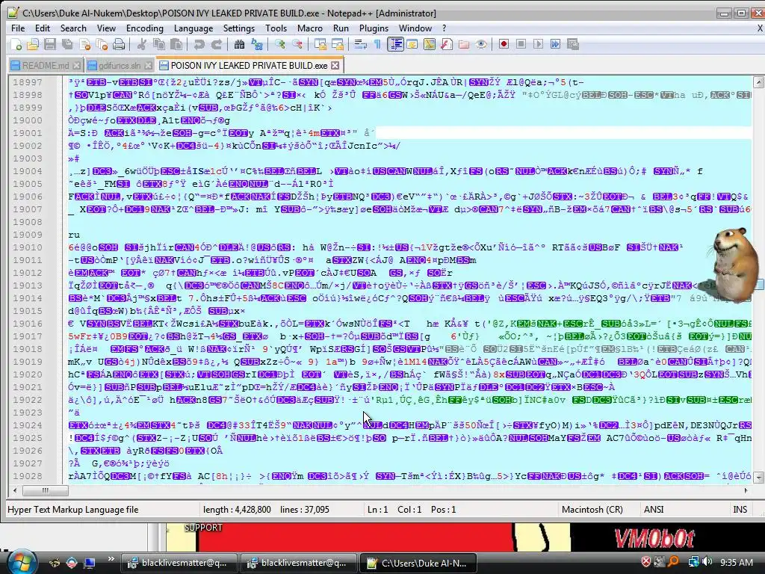Open the View menu
The height and width of the screenshot is (574, 765).
click(106, 28)
